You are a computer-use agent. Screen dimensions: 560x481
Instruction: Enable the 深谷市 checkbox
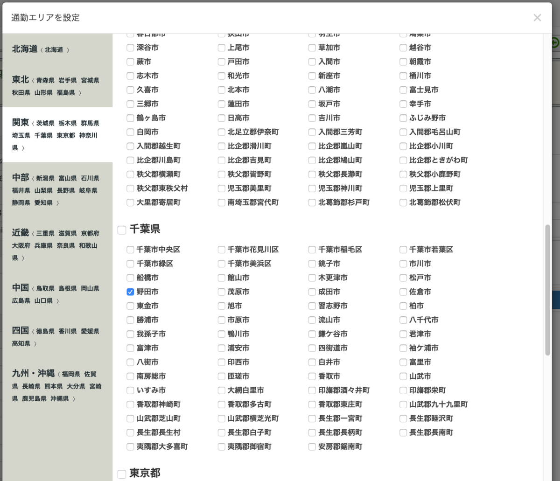click(x=130, y=48)
